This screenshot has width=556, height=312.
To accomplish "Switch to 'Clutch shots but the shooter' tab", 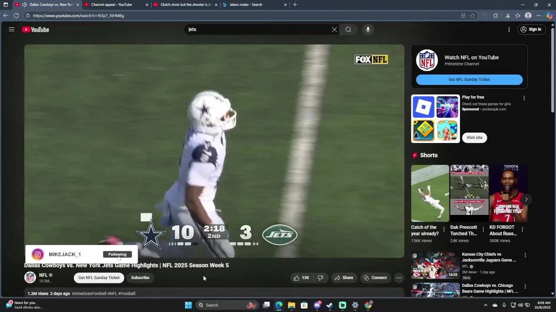I will pyautogui.click(x=186, y=5).
